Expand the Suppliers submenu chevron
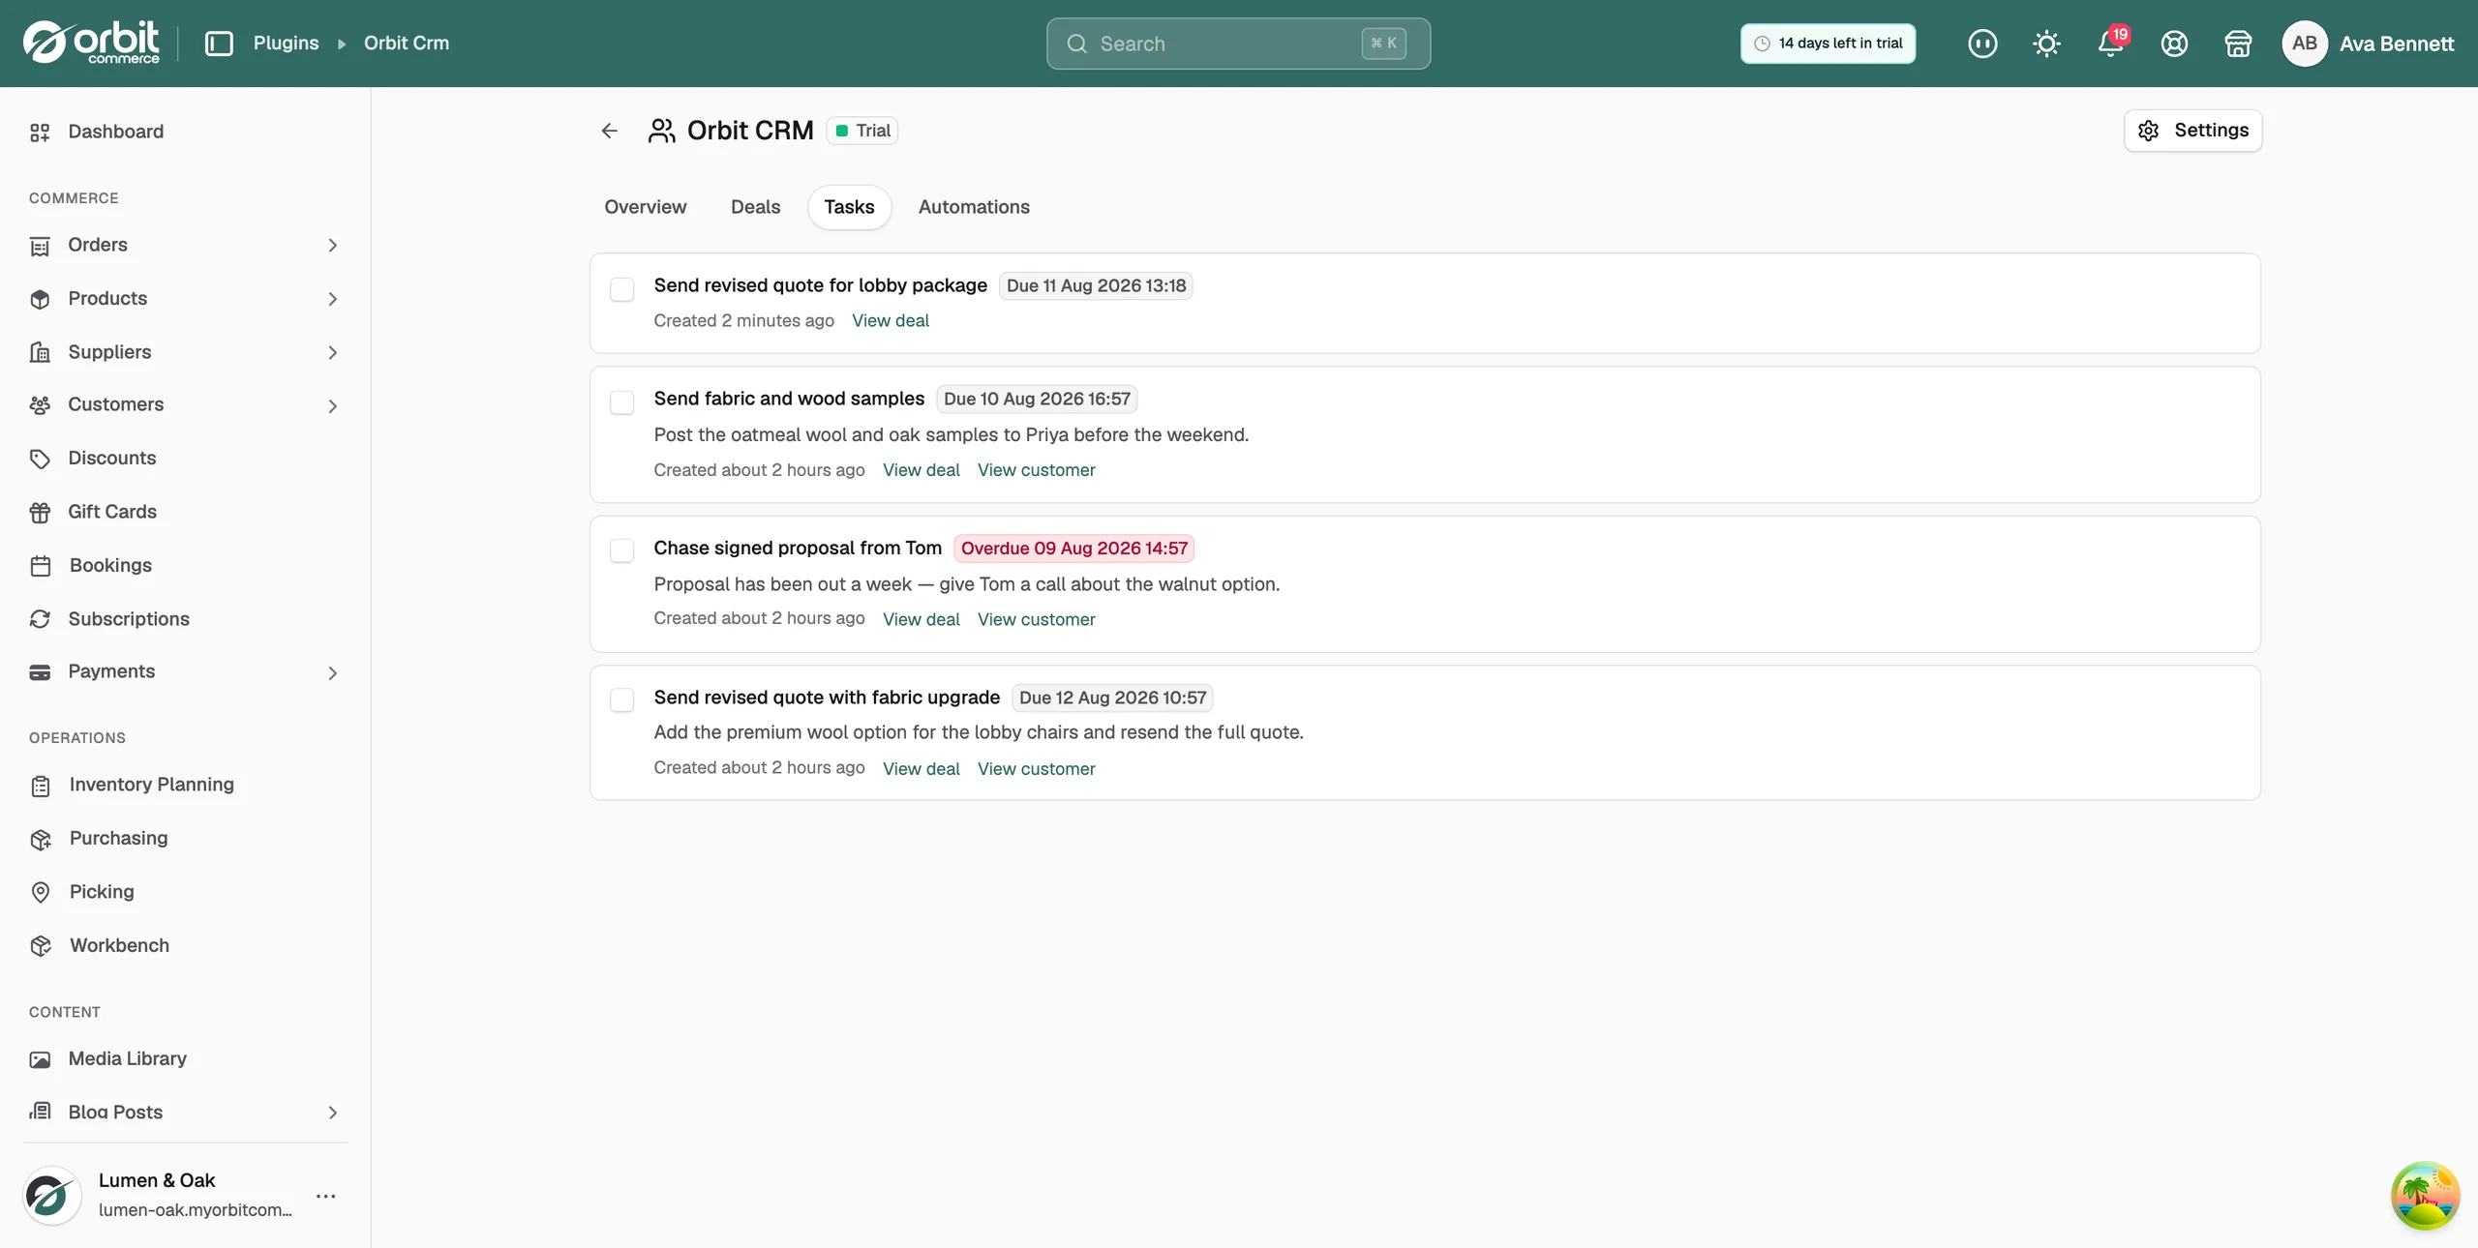The height and width of the screenshot is (1248, 2478). coord(332,352)
